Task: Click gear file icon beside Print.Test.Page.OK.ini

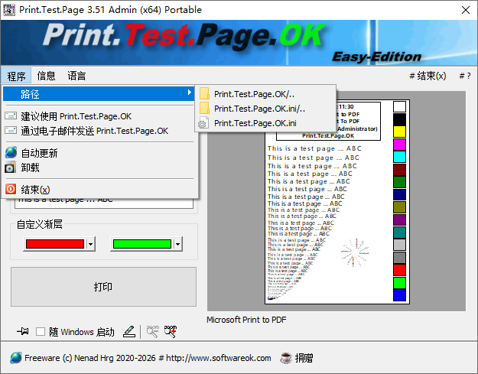Action: pyautogui.click(x=203, y=123)
